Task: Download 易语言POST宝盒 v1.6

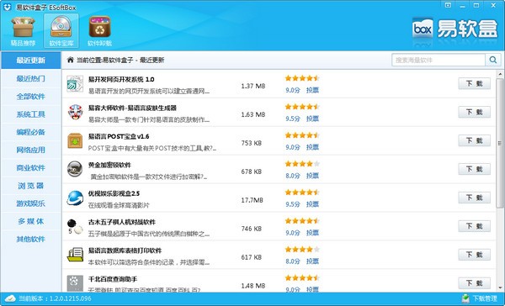Action: click(475, 140)
